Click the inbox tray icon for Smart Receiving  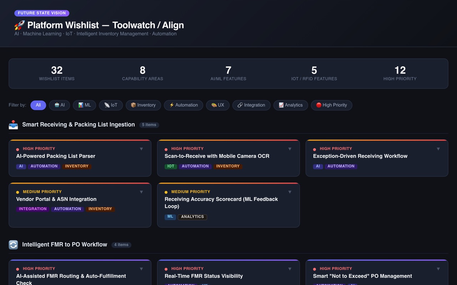(13, 125)
